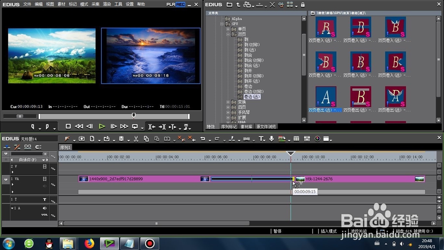Switch to the 序列标记 tab
Viewport: 444px width, 250px height.
229,127
